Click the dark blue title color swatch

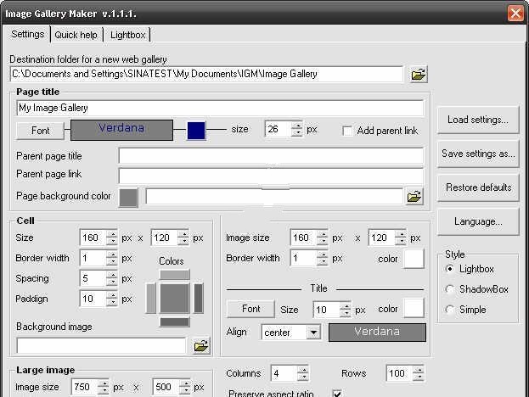click(196, 131)
